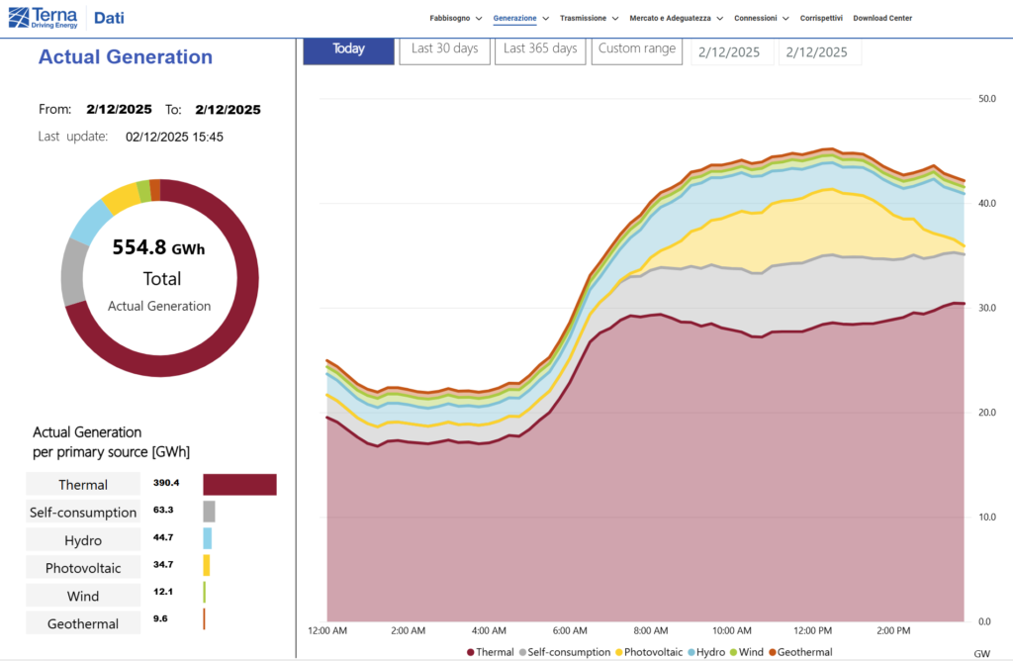This screenshot has width=1013, height=661.
Task: Toggle Photovoltaic series in chart legend
Action: pyautogui.click(x=649, y=653)
